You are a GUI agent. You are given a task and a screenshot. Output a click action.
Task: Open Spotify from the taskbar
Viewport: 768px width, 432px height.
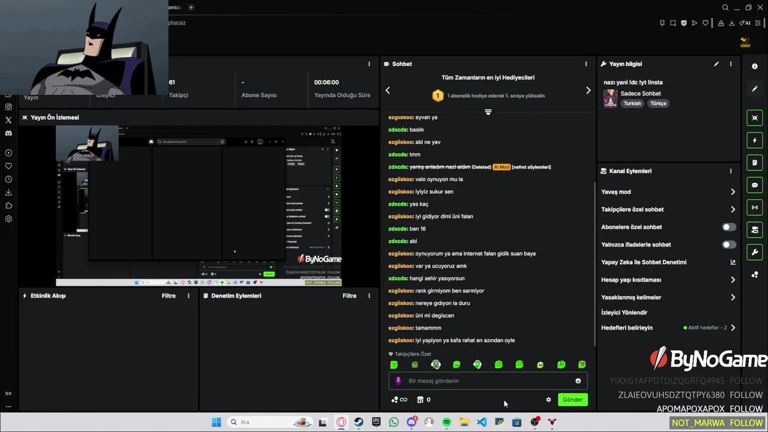click(446, 422)
